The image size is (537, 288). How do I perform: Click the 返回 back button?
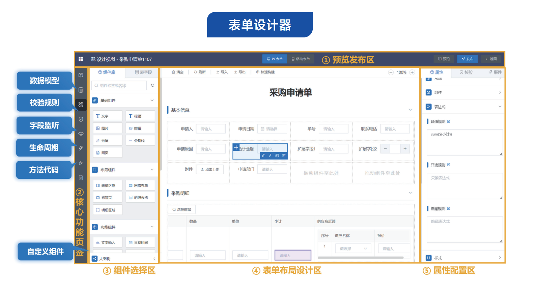pyautogui.click(x=491, y=59)
